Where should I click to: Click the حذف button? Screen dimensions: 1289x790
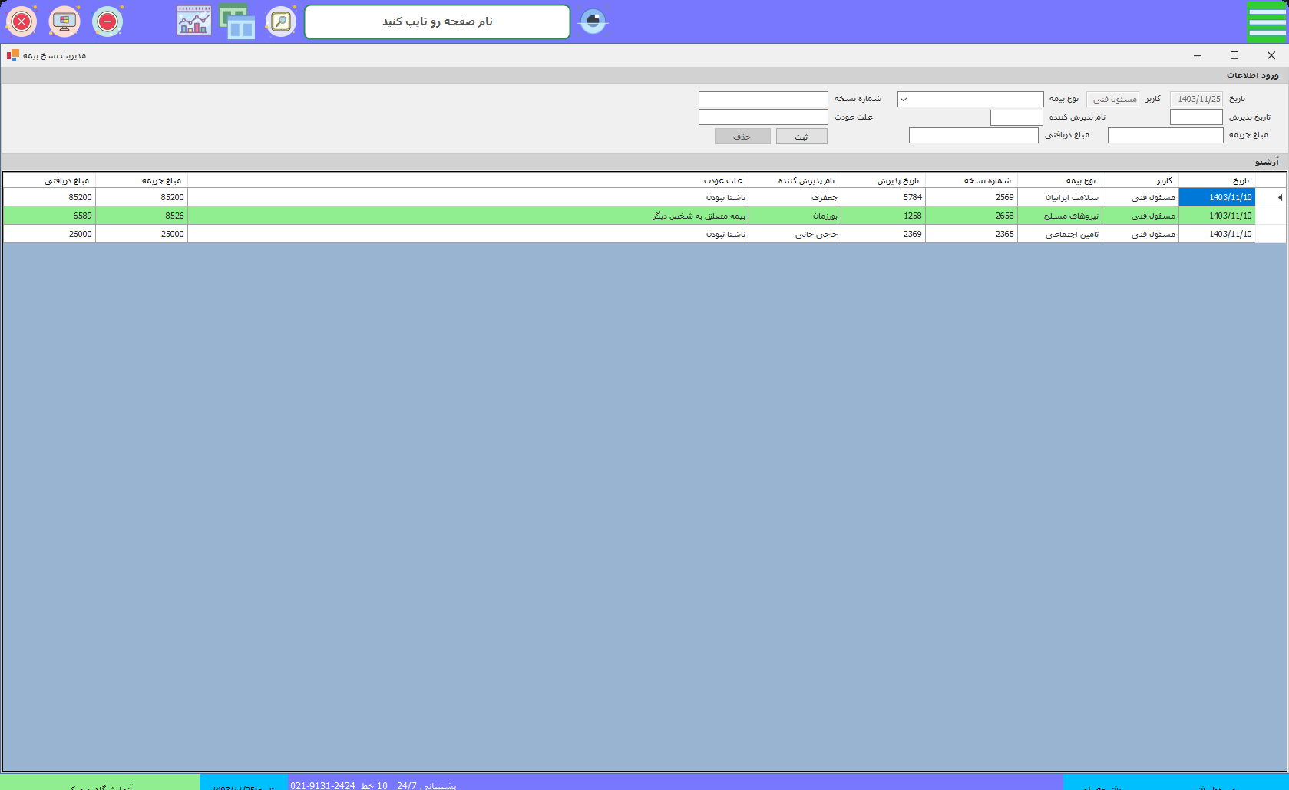pyautogui.click(x=742, y=137)
